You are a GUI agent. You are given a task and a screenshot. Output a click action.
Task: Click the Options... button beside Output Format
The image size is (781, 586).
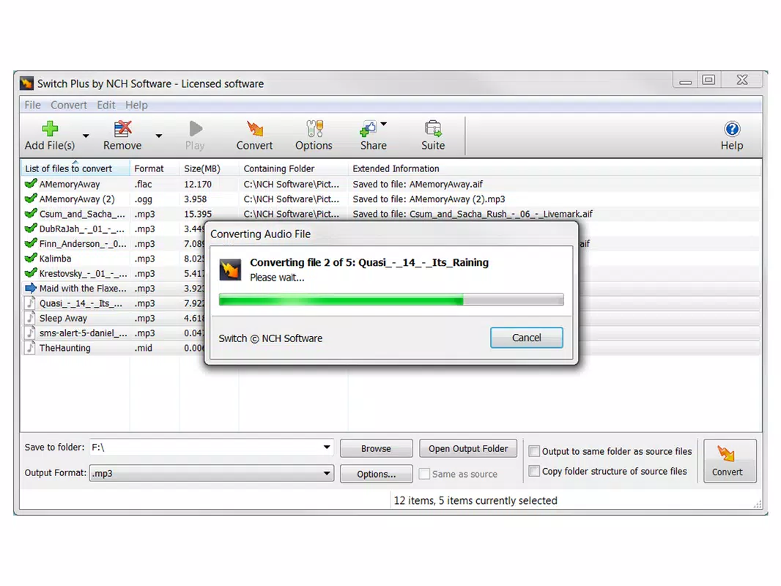376,474
